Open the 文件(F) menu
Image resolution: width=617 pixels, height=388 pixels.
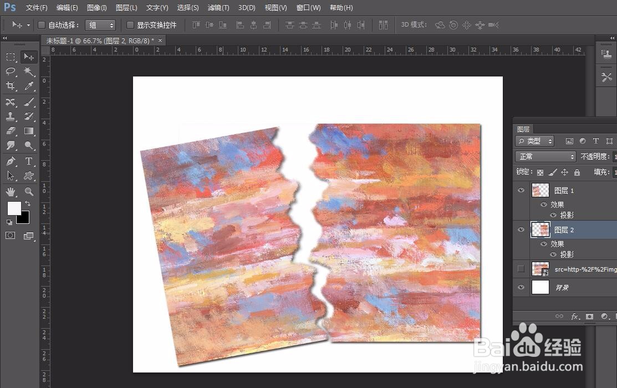pos(37,8)
